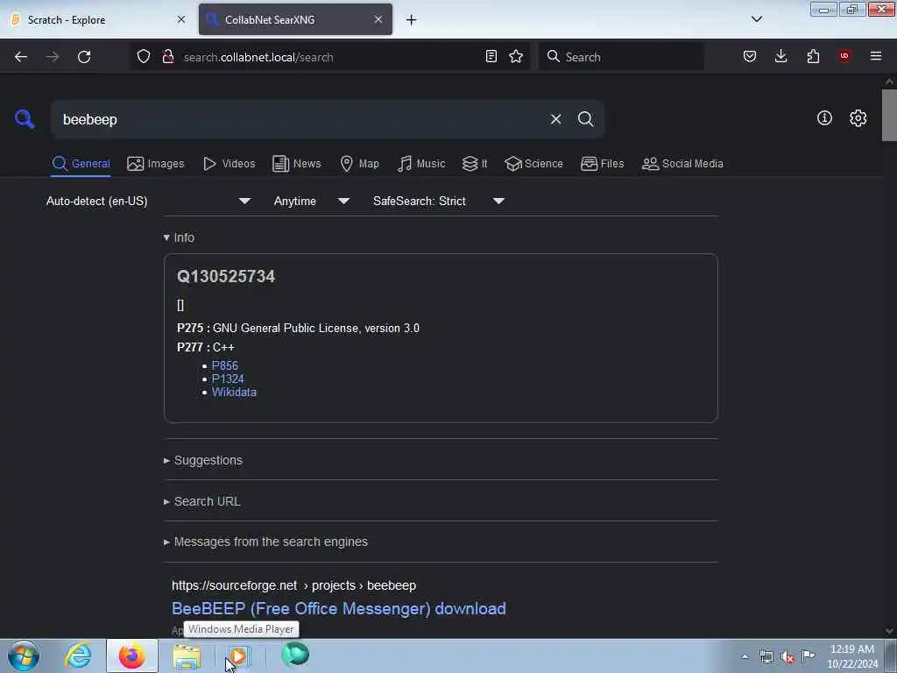Screen dimensions: 897x673
Task: Launch Windows Media Player from taskbar
Action: click(x=238, y=655)
